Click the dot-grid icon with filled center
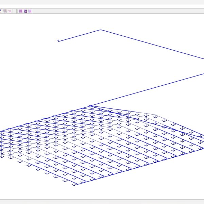This screenshot has height=204, width=204. coord(26,11)
